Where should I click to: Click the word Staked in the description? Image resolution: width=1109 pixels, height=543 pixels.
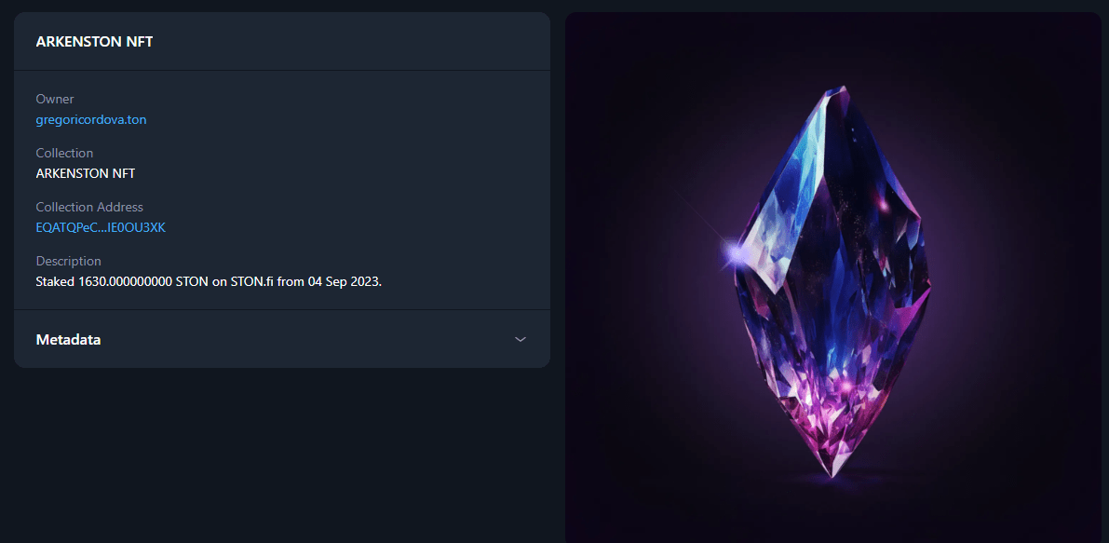[55, 281]
